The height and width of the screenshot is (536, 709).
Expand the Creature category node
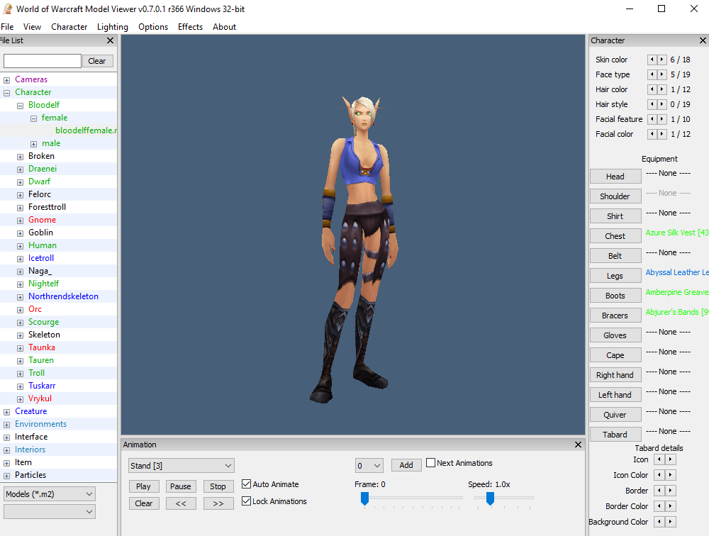click(x=7, y=412)
